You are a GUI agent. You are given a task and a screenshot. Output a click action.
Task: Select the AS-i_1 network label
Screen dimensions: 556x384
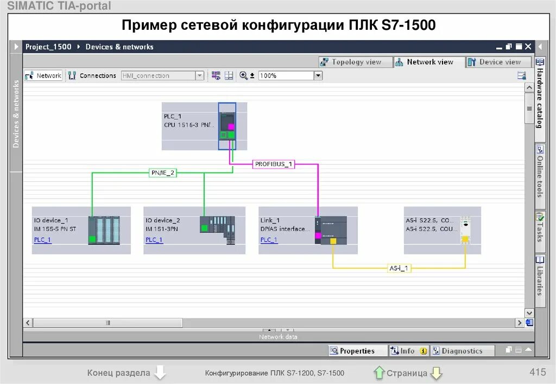point(399,268)
